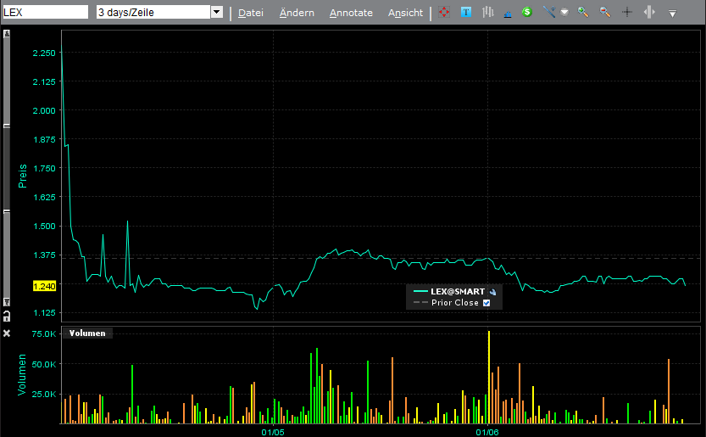Click the vertical Volumen axis label

22,375
